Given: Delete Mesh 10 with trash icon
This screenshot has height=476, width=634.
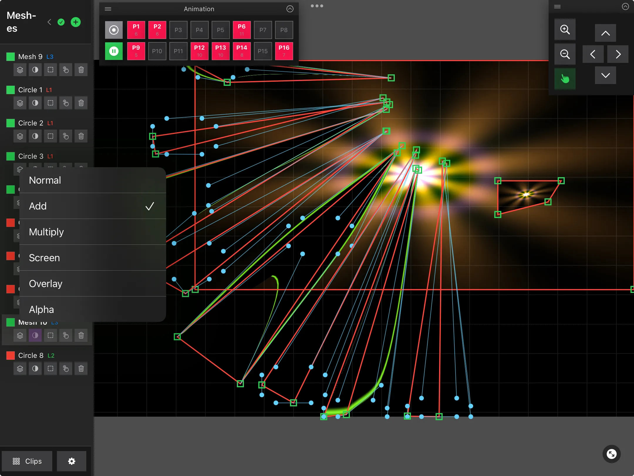Looking at the screenshot, I should 81,336.
